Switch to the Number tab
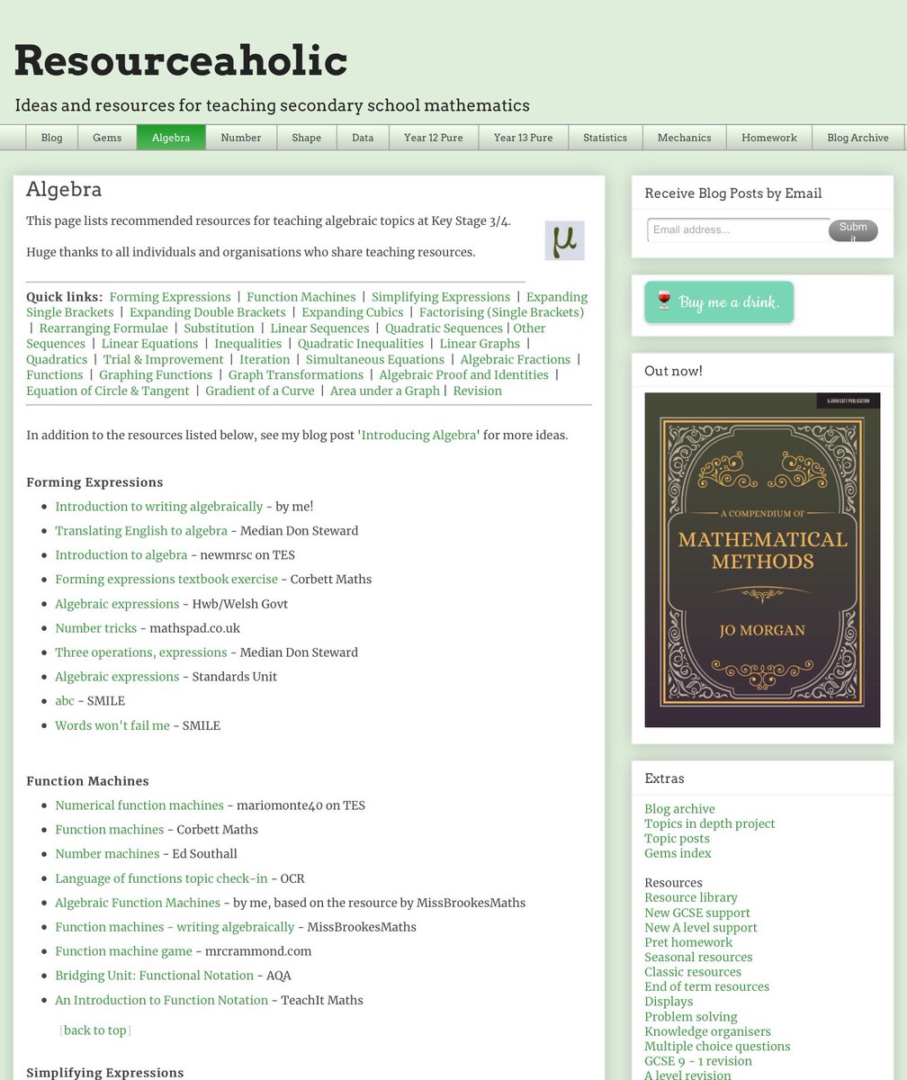 pyautogui.click(x=241, y=138)
